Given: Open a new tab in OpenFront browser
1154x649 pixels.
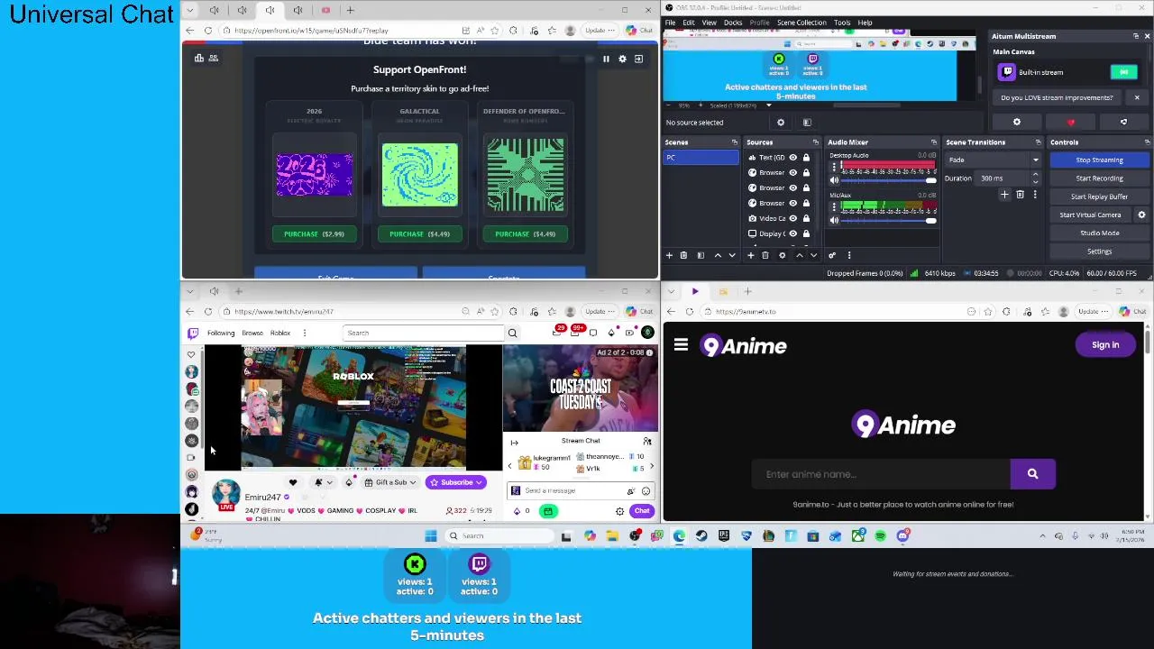Looking at the screenshot, I should point(350,10).
